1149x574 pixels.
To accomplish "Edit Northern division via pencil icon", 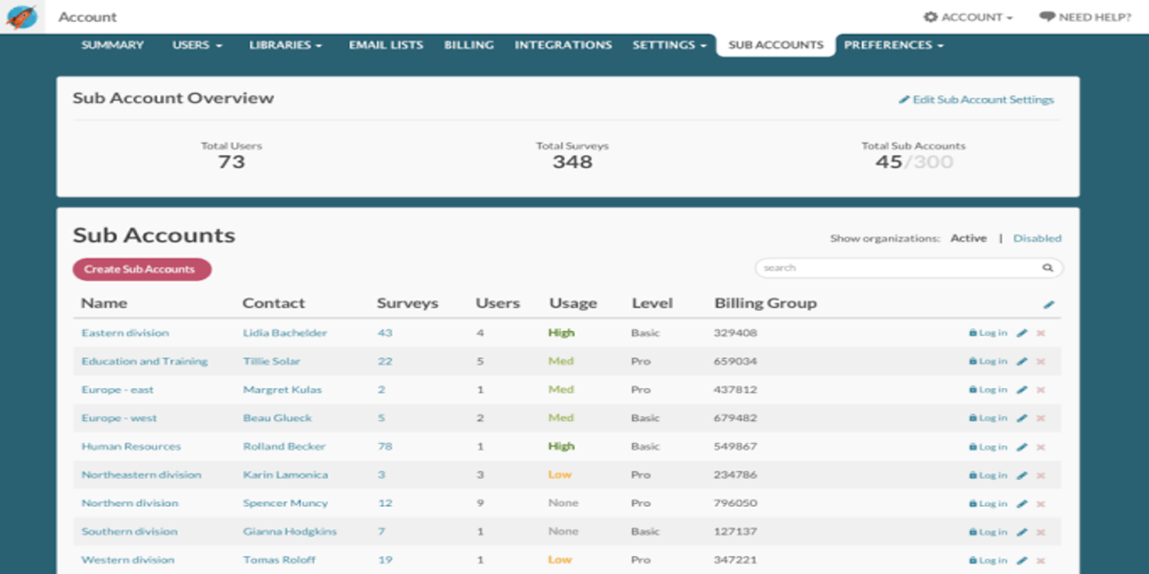I will 1022,503.
